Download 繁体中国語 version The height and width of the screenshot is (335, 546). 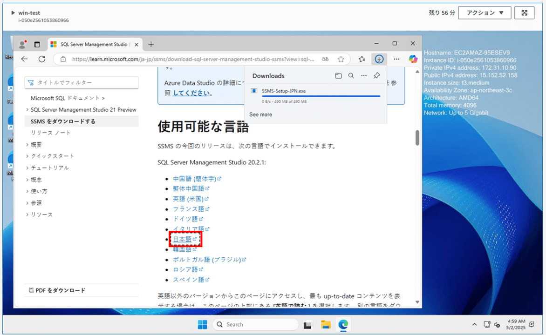(x=191, y=188)
